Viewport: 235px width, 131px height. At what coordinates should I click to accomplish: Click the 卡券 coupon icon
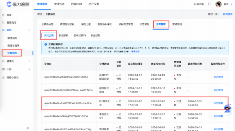[3, 69]
